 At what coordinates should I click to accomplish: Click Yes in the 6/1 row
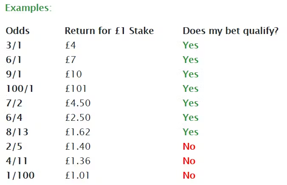(191, 60)
